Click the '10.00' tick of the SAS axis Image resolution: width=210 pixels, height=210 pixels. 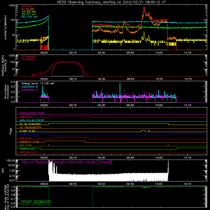click(11, 165)
